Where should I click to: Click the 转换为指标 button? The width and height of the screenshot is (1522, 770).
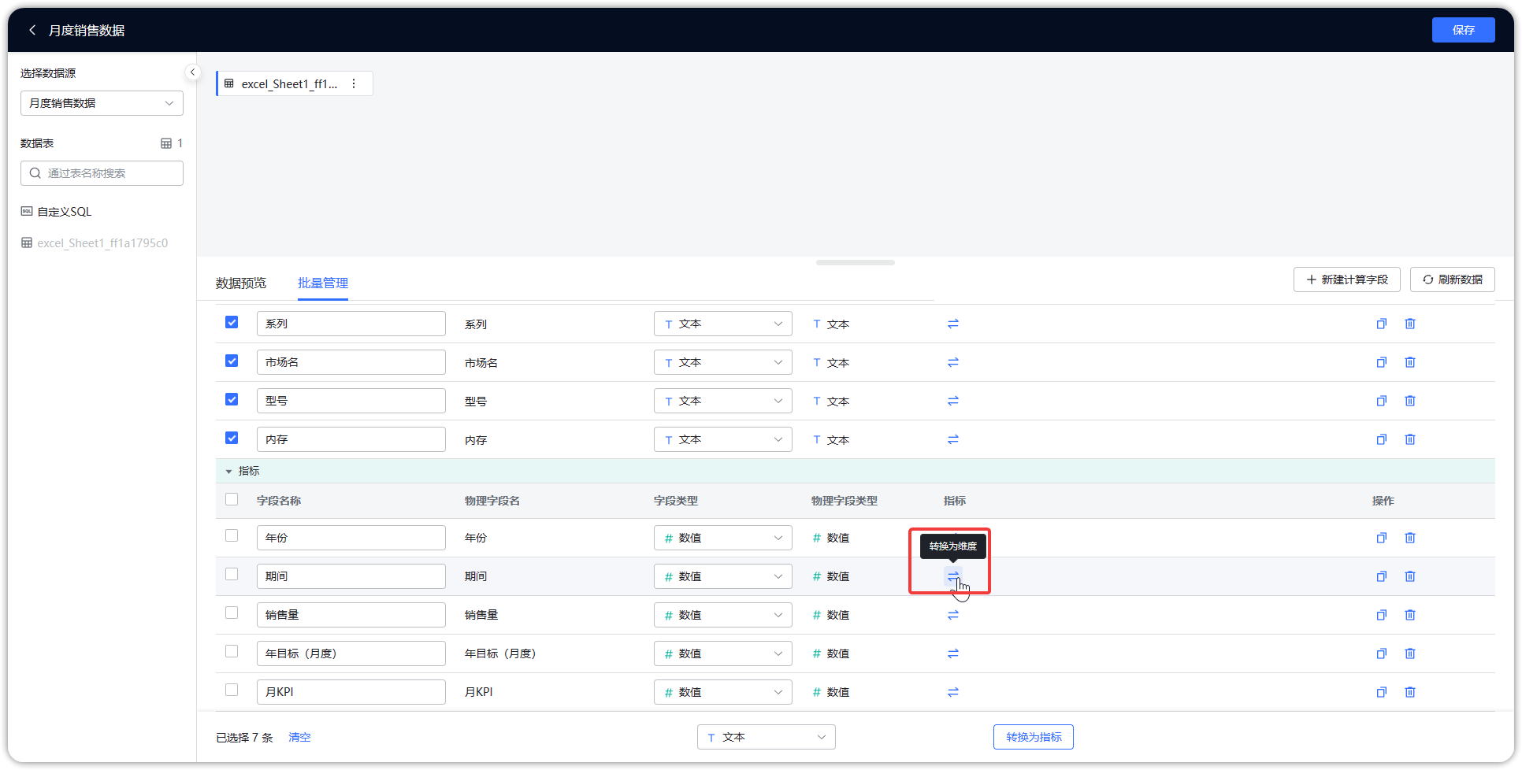[1033, 737]
